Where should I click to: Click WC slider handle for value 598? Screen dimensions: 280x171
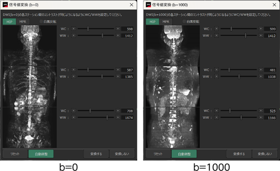(x=88, y=28)
